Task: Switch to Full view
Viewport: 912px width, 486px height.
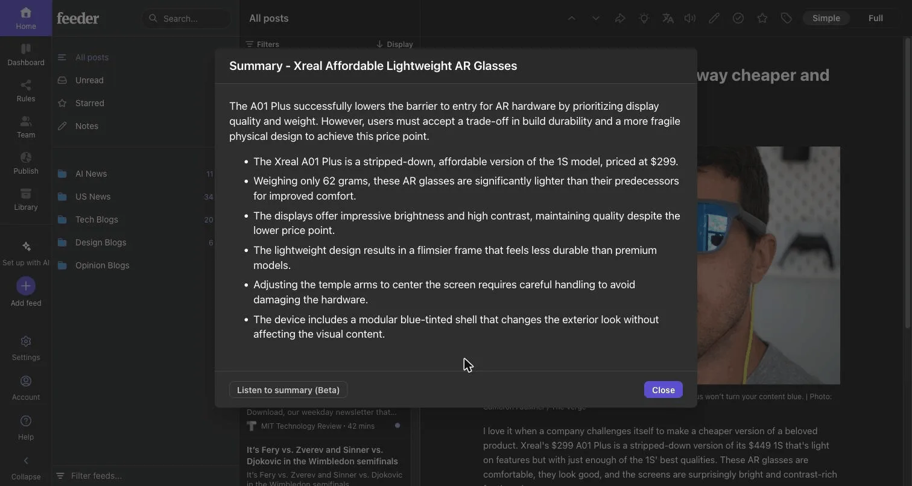Action: tap(875, 18)
